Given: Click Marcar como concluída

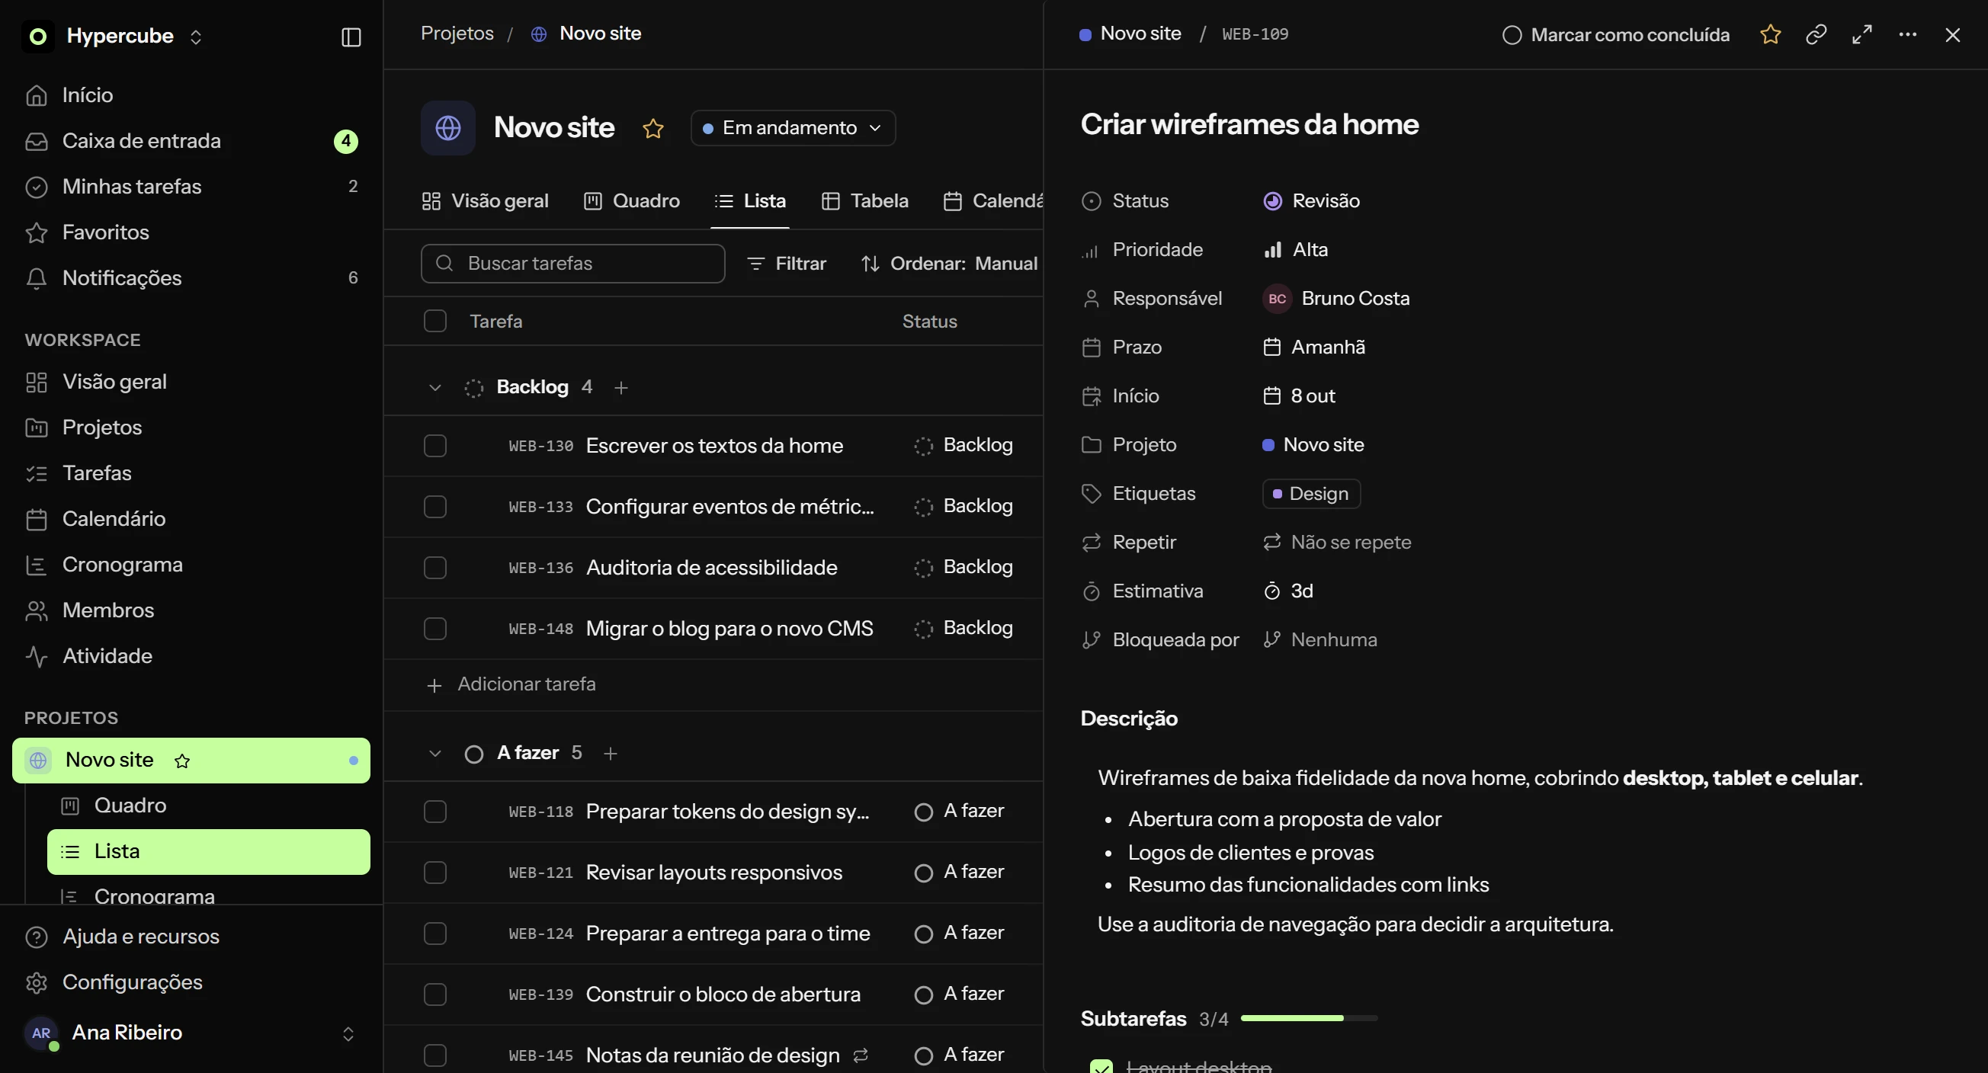Looking at the screenshot, I should point(1616,35).
